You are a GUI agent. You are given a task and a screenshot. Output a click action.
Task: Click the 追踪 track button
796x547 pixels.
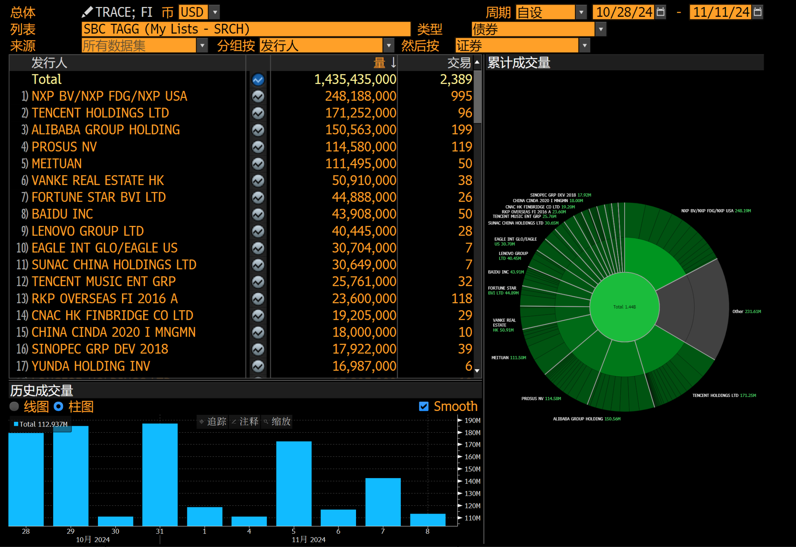(x=213, y=421)
